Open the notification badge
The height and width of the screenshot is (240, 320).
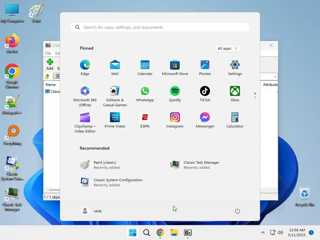pyautogui.click(x=311, y=232)
